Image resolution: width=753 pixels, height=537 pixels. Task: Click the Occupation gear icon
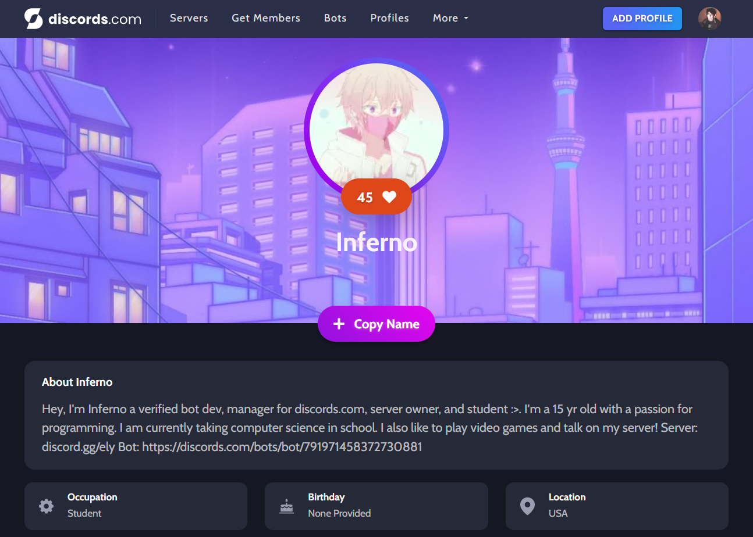[x=46, y=506]
